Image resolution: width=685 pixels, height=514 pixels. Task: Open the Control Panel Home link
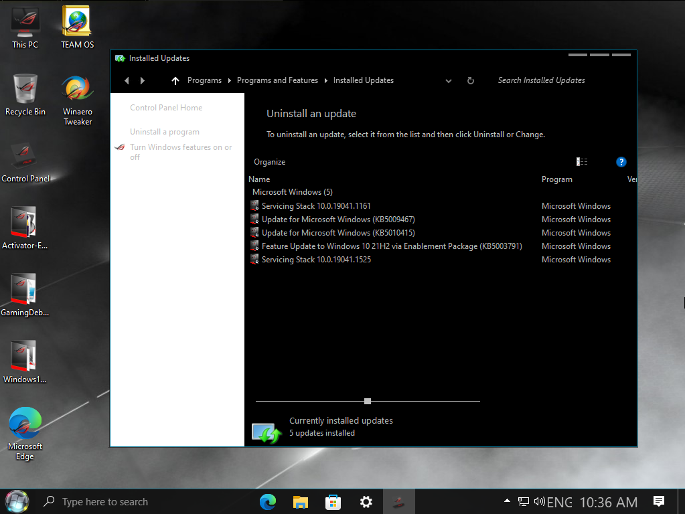click(166, 108)
